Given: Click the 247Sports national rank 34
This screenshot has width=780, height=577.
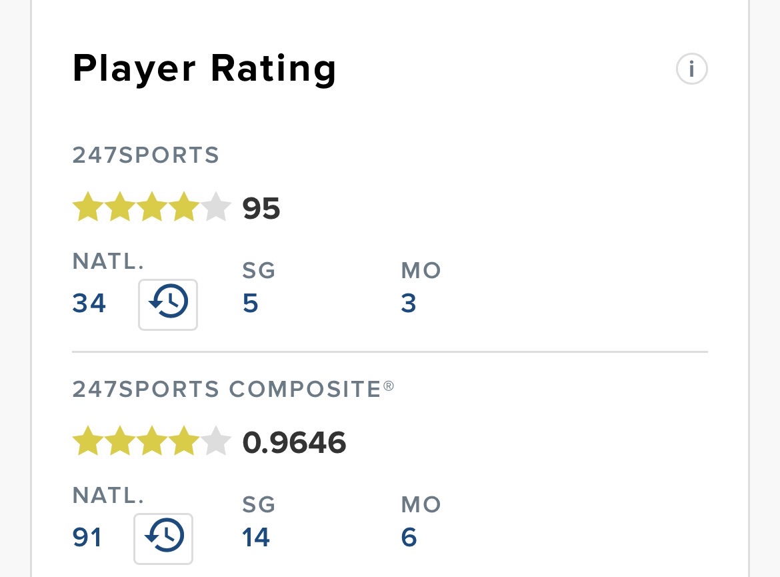Looking at the screenshot, I should coord(89,303).
